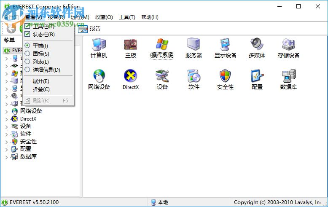
Task: Select 安全性 in the tree menu
Action: tap(28, 141)
